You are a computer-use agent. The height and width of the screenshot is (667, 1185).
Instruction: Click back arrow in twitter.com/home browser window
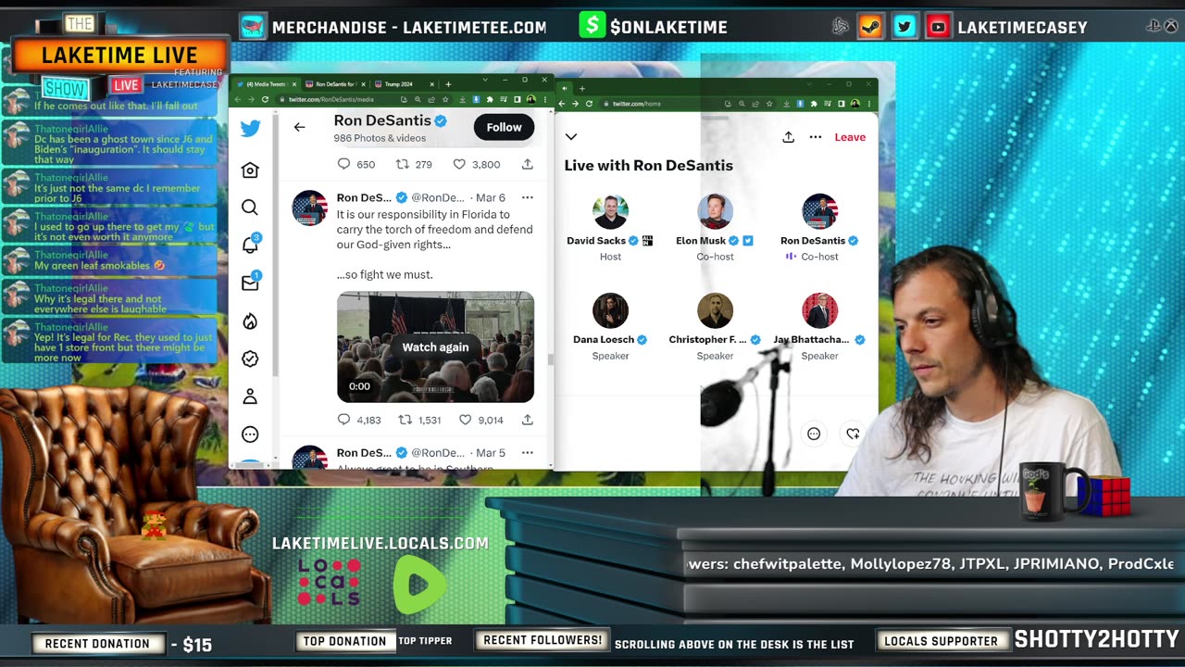[x=562, y=104]
